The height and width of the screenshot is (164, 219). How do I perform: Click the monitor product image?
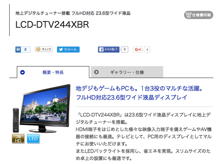[45, 108]
